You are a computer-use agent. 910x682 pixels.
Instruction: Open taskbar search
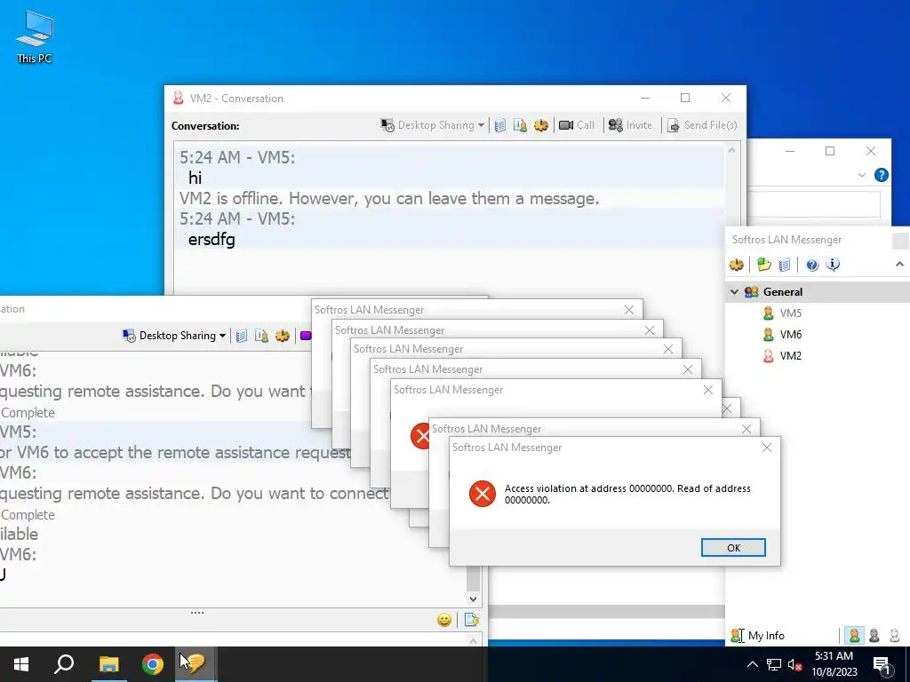point(64,664)
